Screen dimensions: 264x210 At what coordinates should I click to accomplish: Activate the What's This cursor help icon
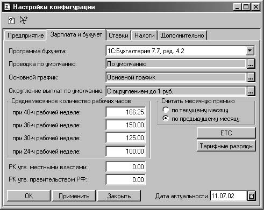pyautogui.click(x=24, y=20)
